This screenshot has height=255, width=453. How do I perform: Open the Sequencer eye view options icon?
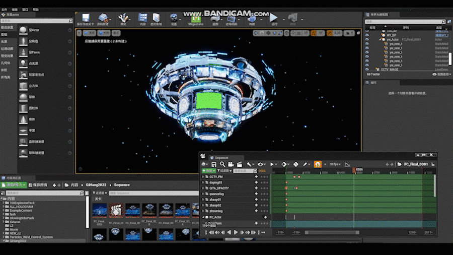[260, 164]
